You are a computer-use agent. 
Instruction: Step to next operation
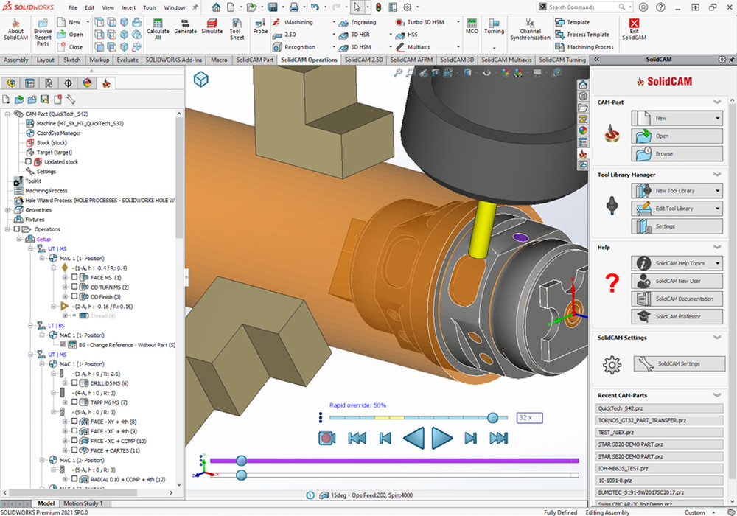click(x=470, y=438)
